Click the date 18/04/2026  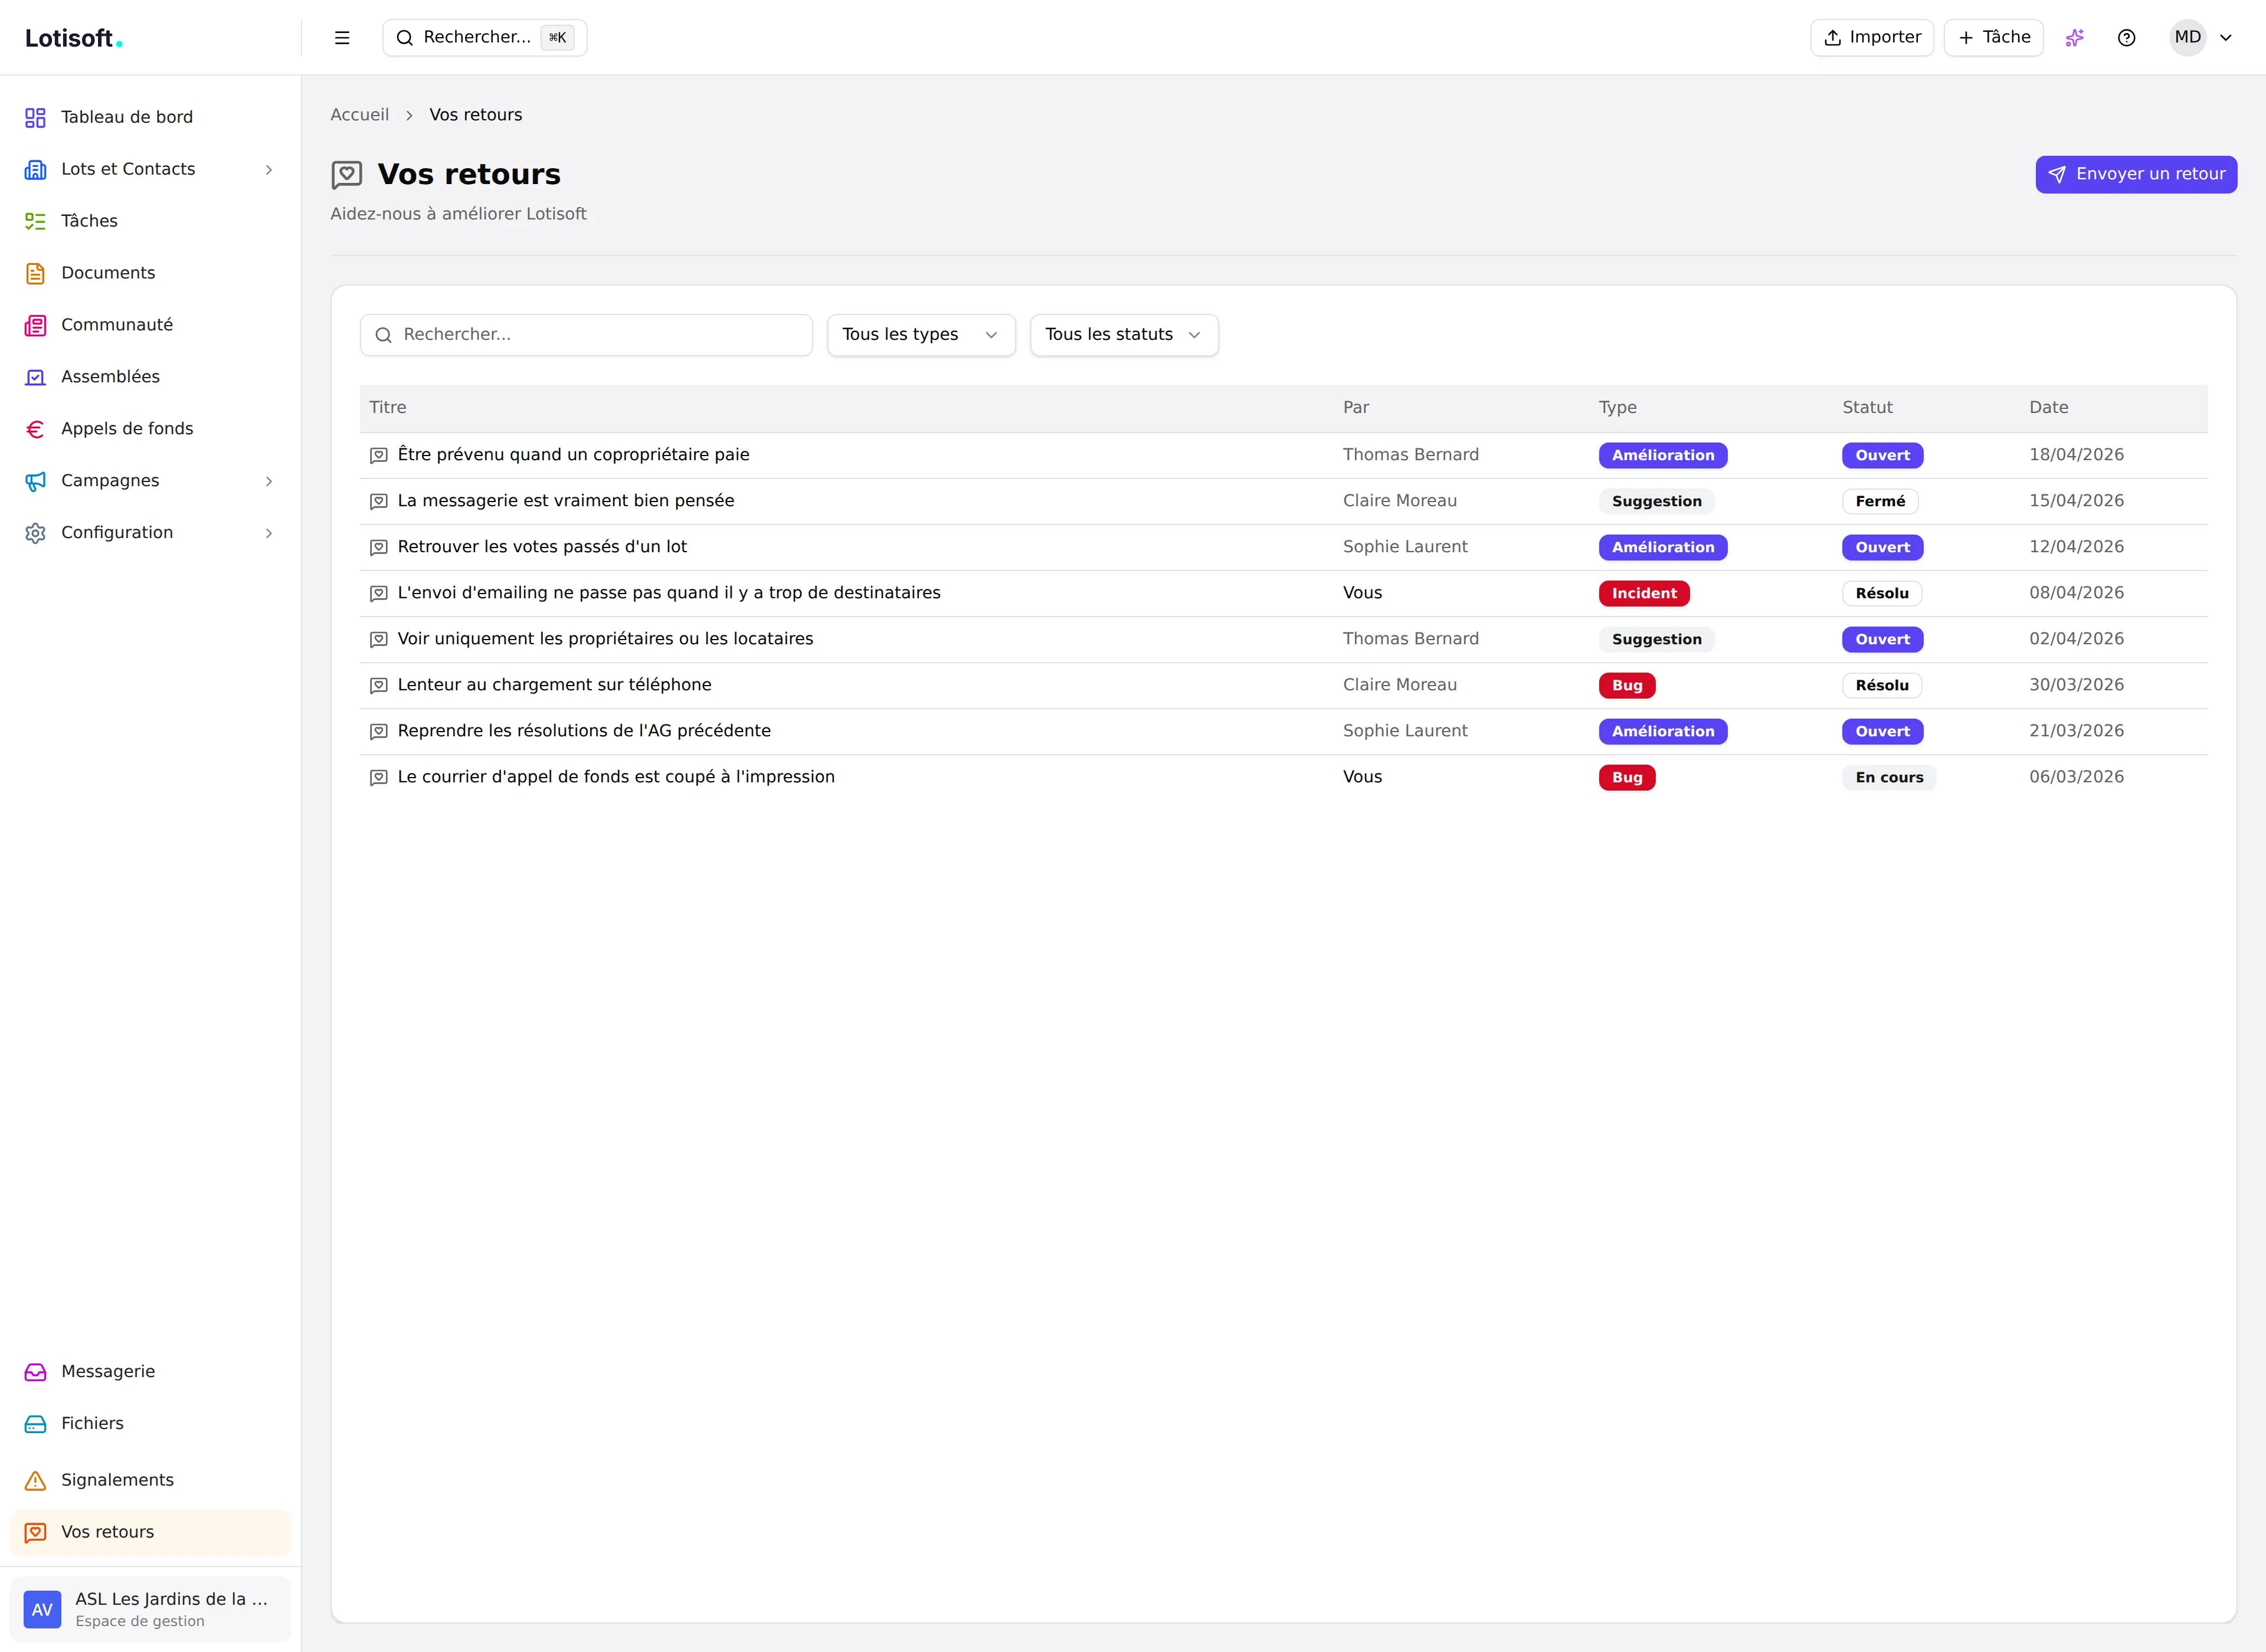tap(2076, 455)
